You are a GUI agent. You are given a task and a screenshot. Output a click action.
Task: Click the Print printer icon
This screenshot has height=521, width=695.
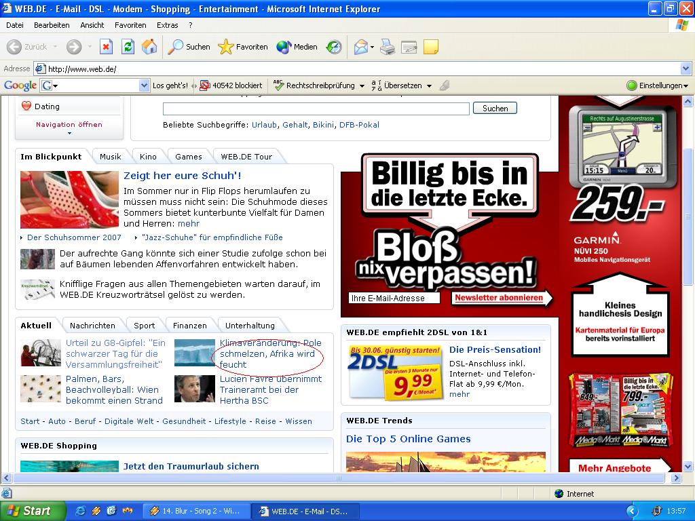click(x=388, y=47)
